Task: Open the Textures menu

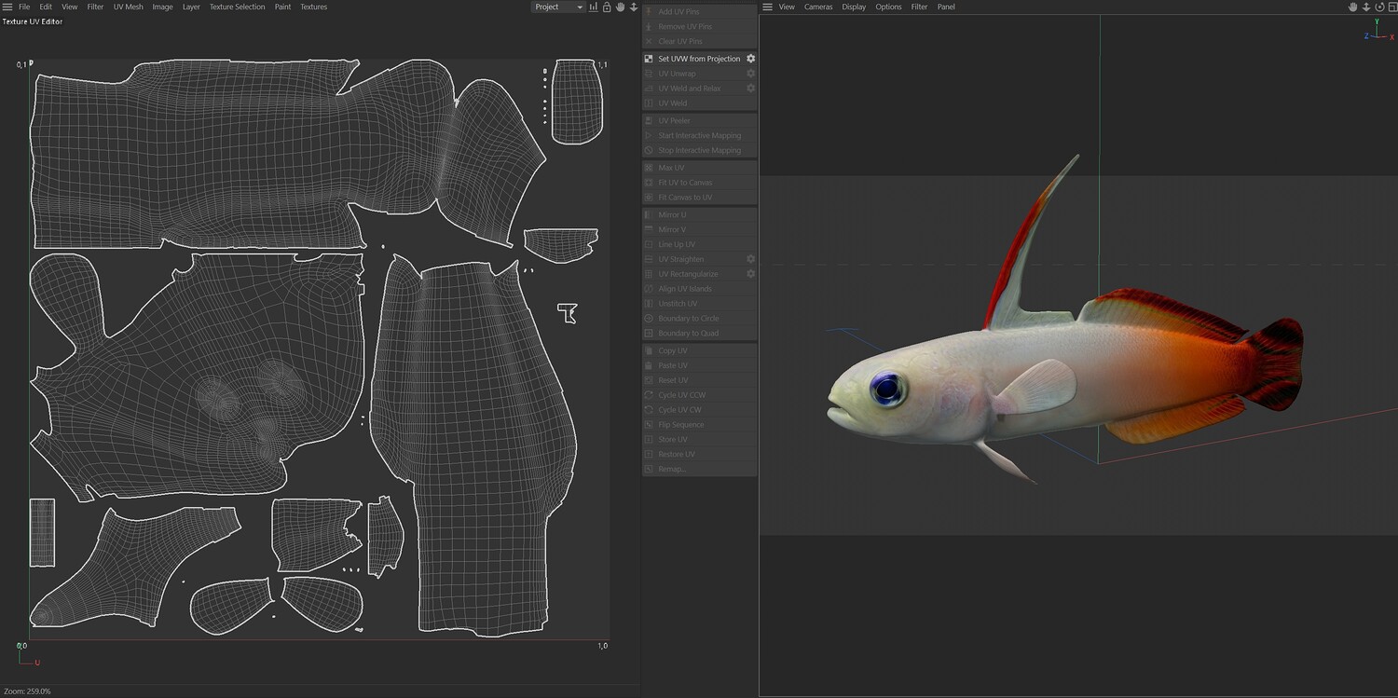Action: [313, 7]
